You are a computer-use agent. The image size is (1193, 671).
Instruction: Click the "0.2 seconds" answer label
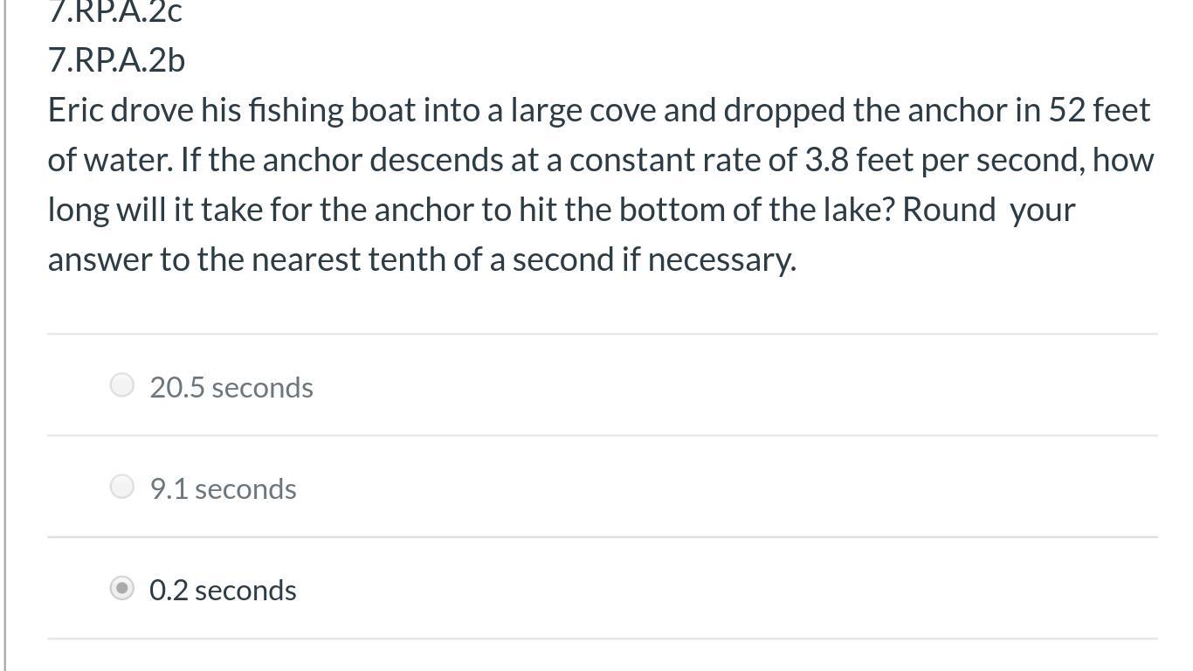(223, 590)
